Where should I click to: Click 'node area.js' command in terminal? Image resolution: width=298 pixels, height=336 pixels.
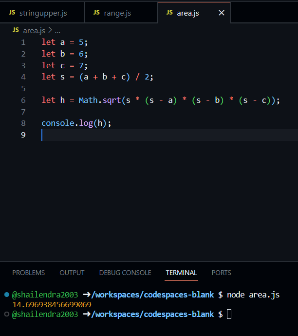253,295
